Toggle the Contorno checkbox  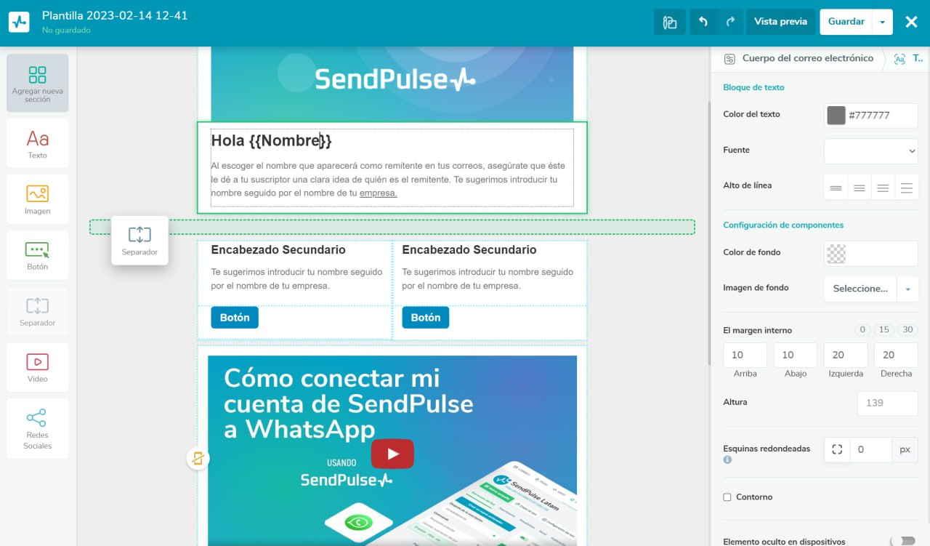727,497
